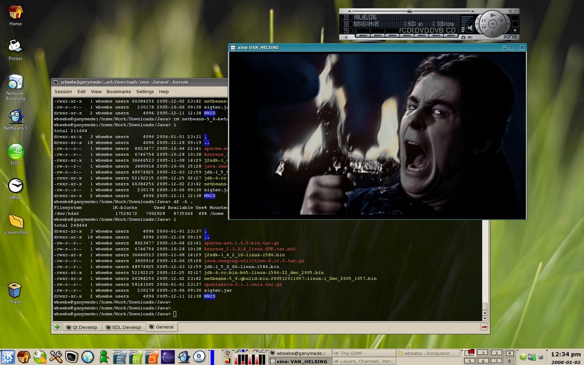
Task: Click the xine snapshot camera icon
Action: 463,37
